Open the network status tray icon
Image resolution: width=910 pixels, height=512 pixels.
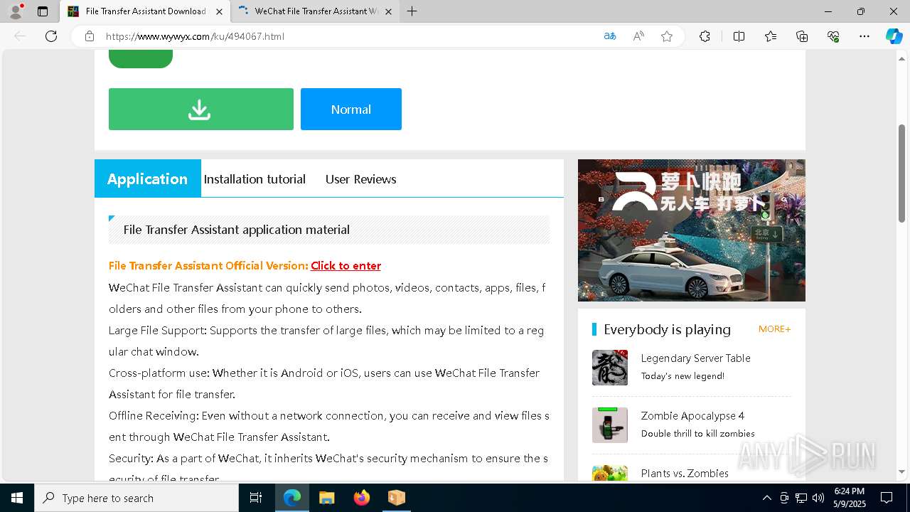point(801,498)
